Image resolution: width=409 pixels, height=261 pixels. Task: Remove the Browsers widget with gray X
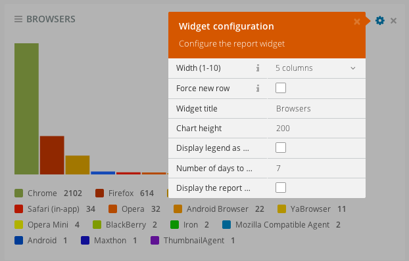(x=393, y=20)
